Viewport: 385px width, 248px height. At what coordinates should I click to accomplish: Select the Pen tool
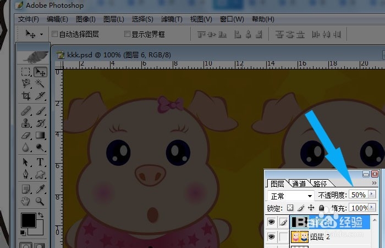click(26, 174)
